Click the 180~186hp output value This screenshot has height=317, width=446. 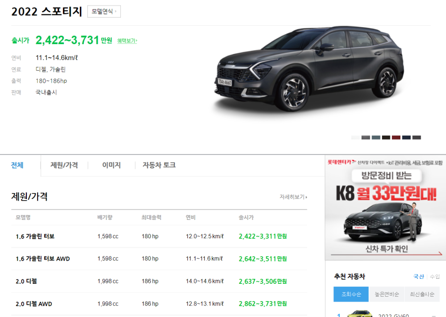[51, 81]
